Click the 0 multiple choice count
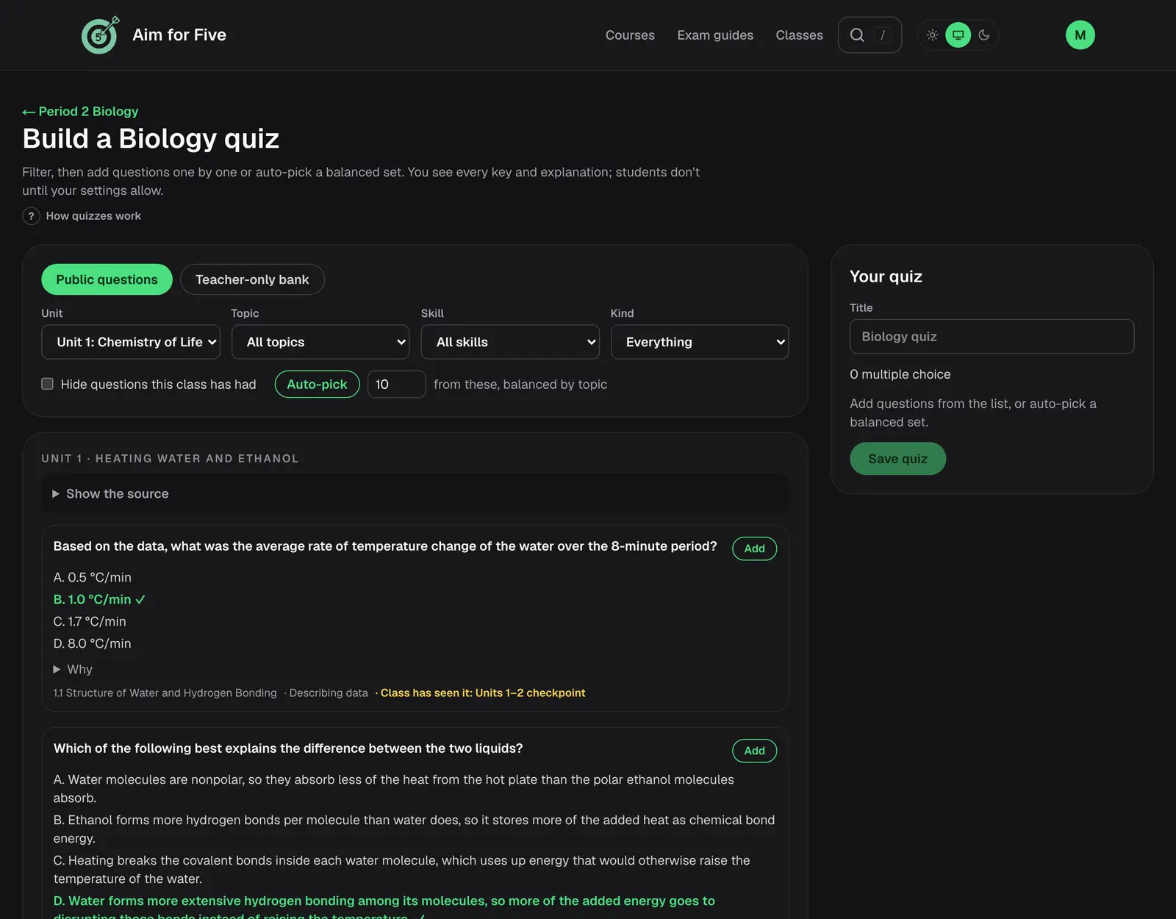This screenshot has height=919, width=1176. [x=900, y=374]
